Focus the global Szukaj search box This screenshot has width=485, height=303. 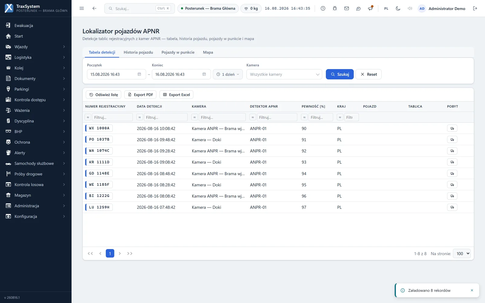(x=139, y=8)
